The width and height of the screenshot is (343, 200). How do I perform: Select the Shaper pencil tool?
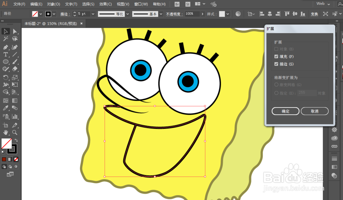6,69
